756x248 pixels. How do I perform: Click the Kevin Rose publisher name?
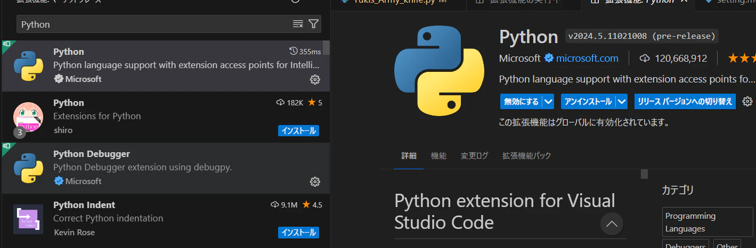pyautogui.click(x=74, y=233)
